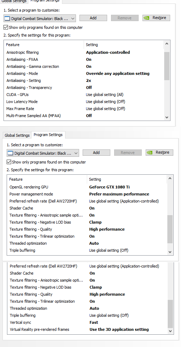
Task: Click down arrow of top settings list scrollbar
Action: click(167, 117)
